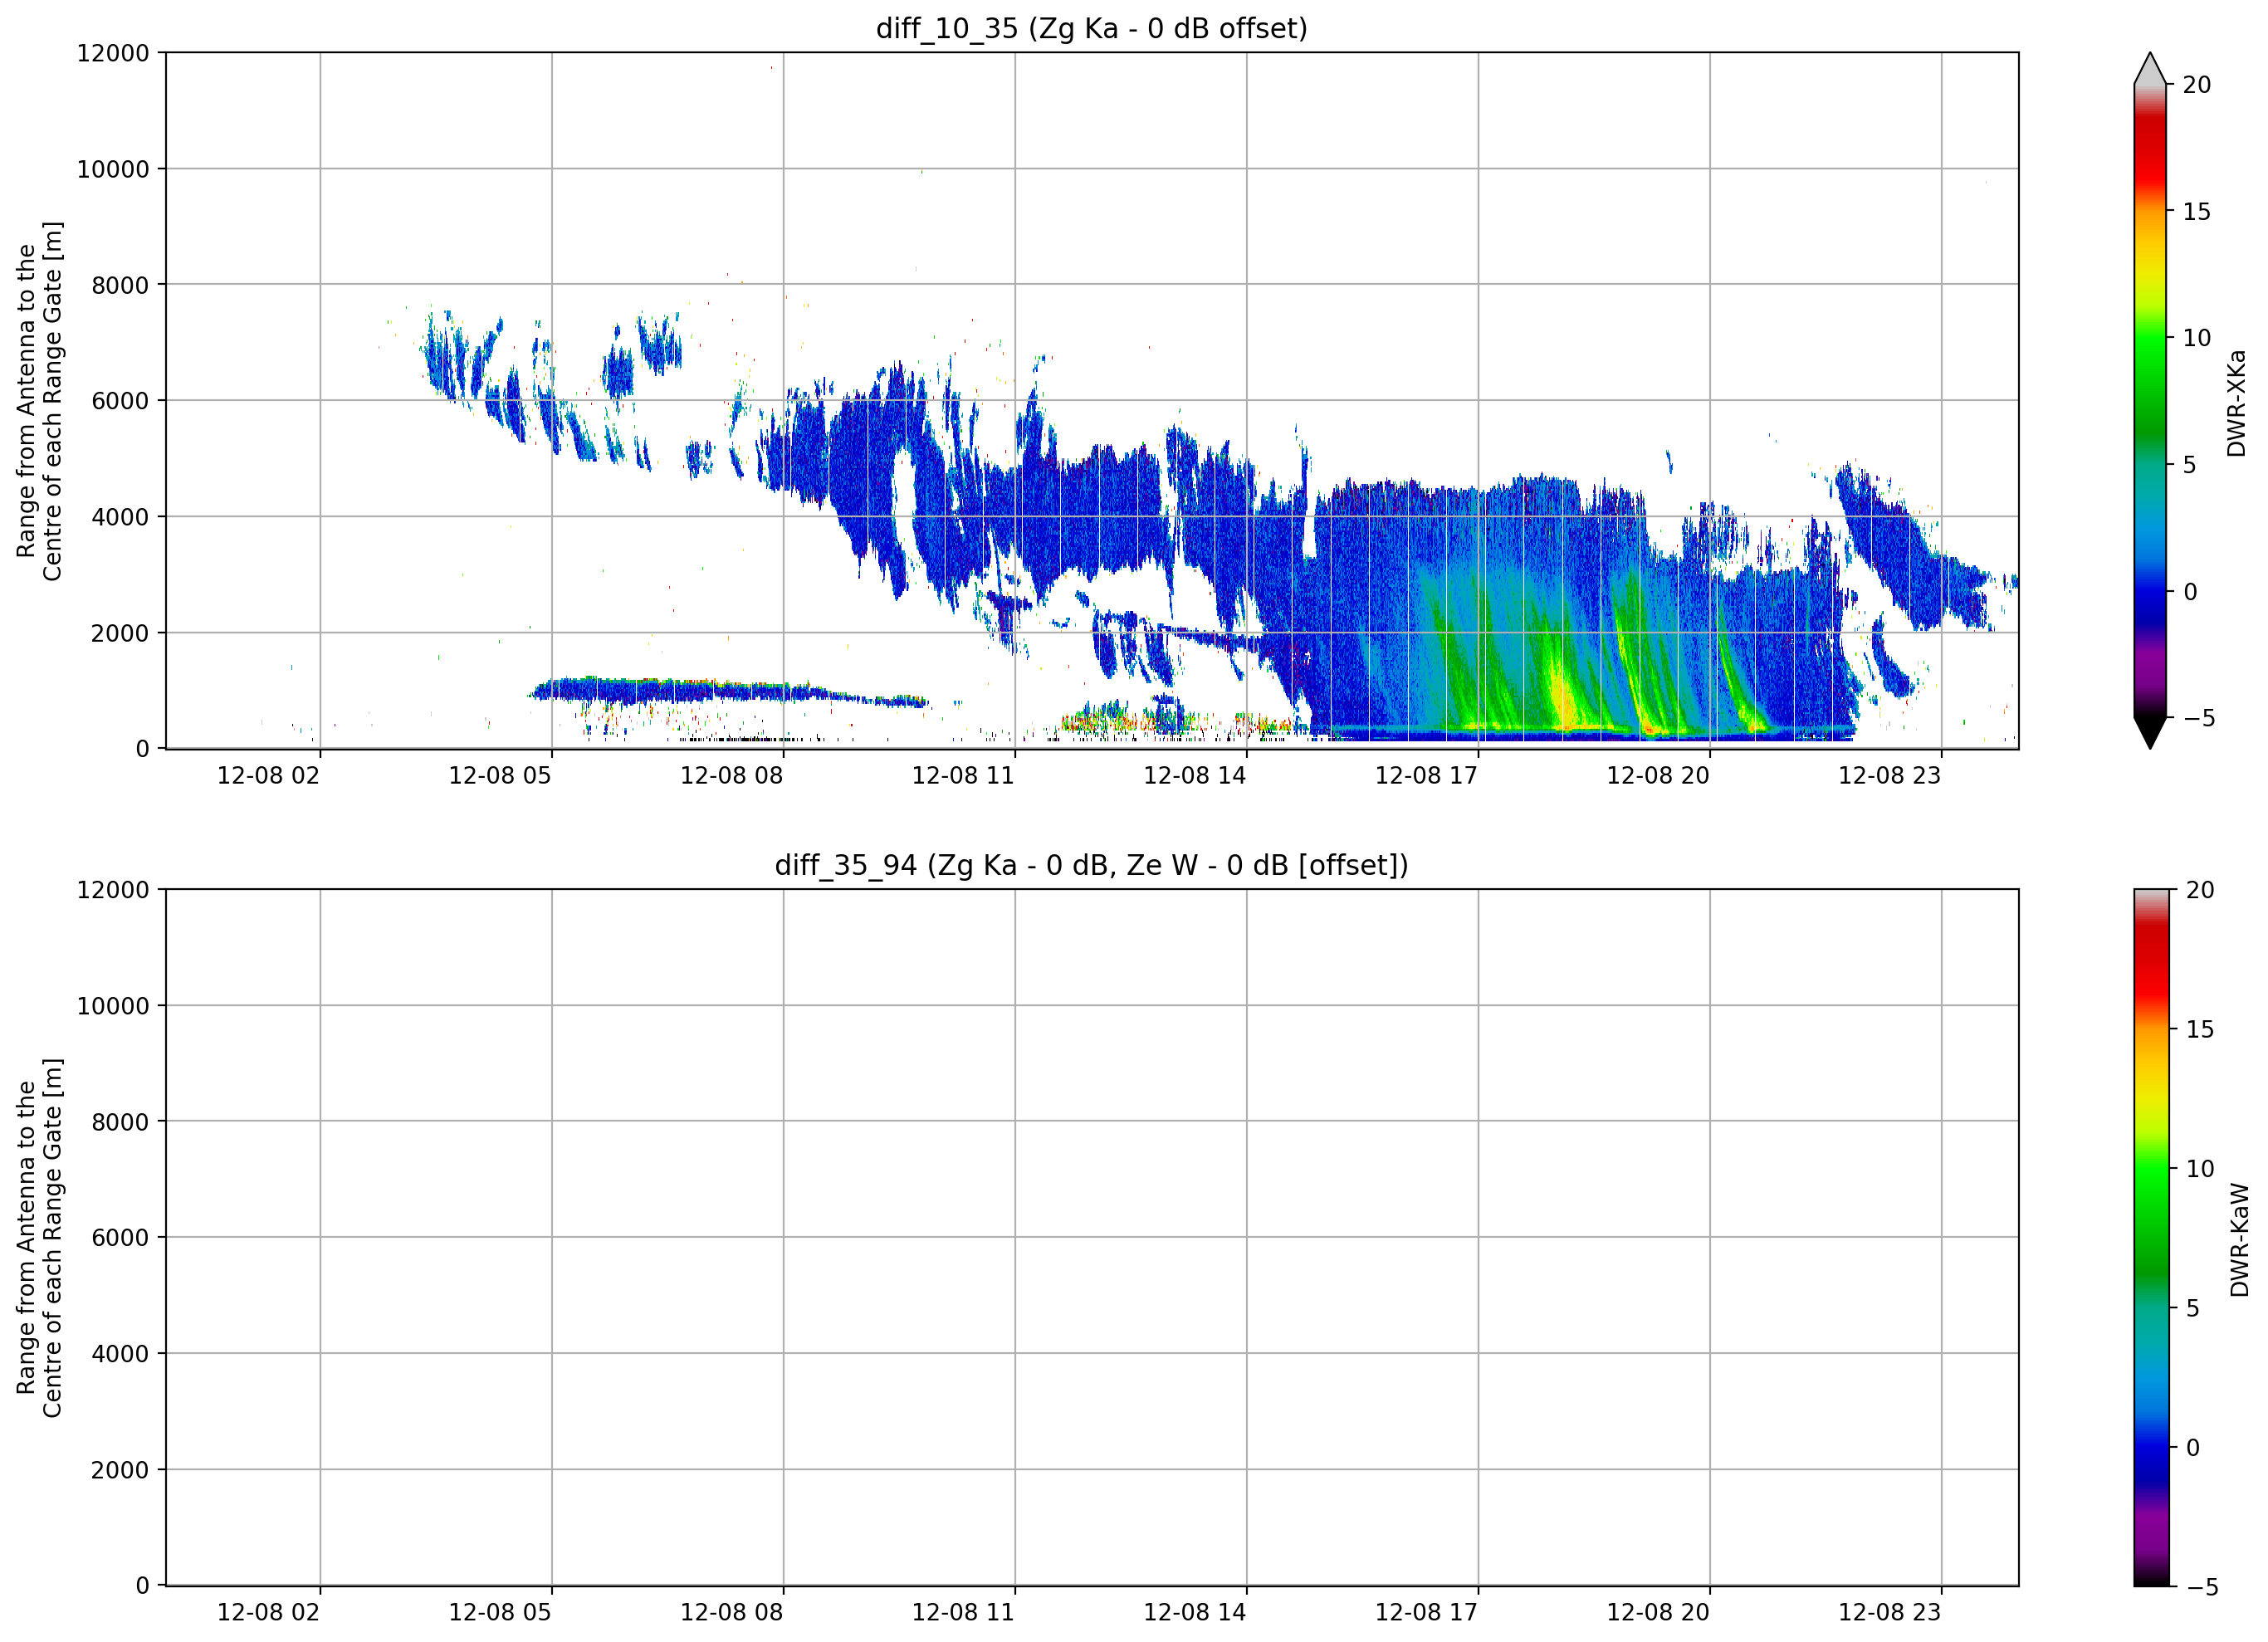The width and height of the screenshot is (2268, 1642).
Task: Select y-tick 4000 on the diff_10_35 plot
Action: point(120,518)
